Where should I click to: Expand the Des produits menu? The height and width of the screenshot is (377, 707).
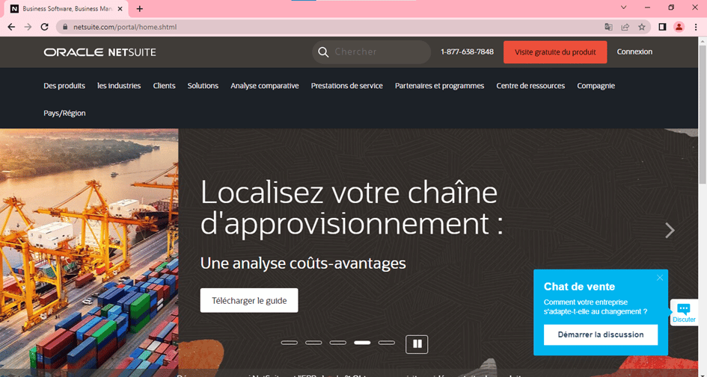(x=64, y=86)
